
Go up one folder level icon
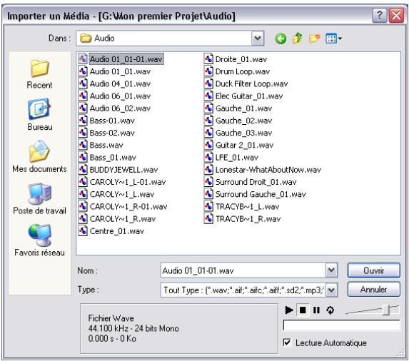point(297,39)
